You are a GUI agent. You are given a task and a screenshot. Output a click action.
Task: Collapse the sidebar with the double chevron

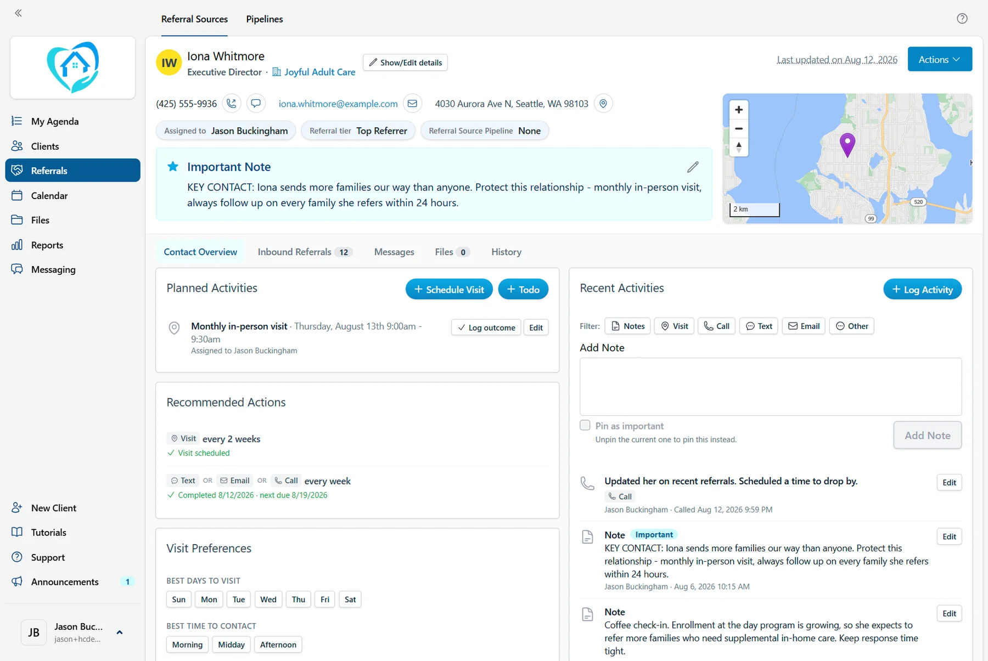pyautogui.click(x=18, y=13)
